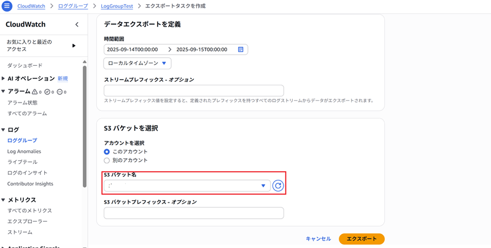This screenshot has width=491, height=248.
Task: Click the in-alarm warning triangle icon
Action: [35, 91]
